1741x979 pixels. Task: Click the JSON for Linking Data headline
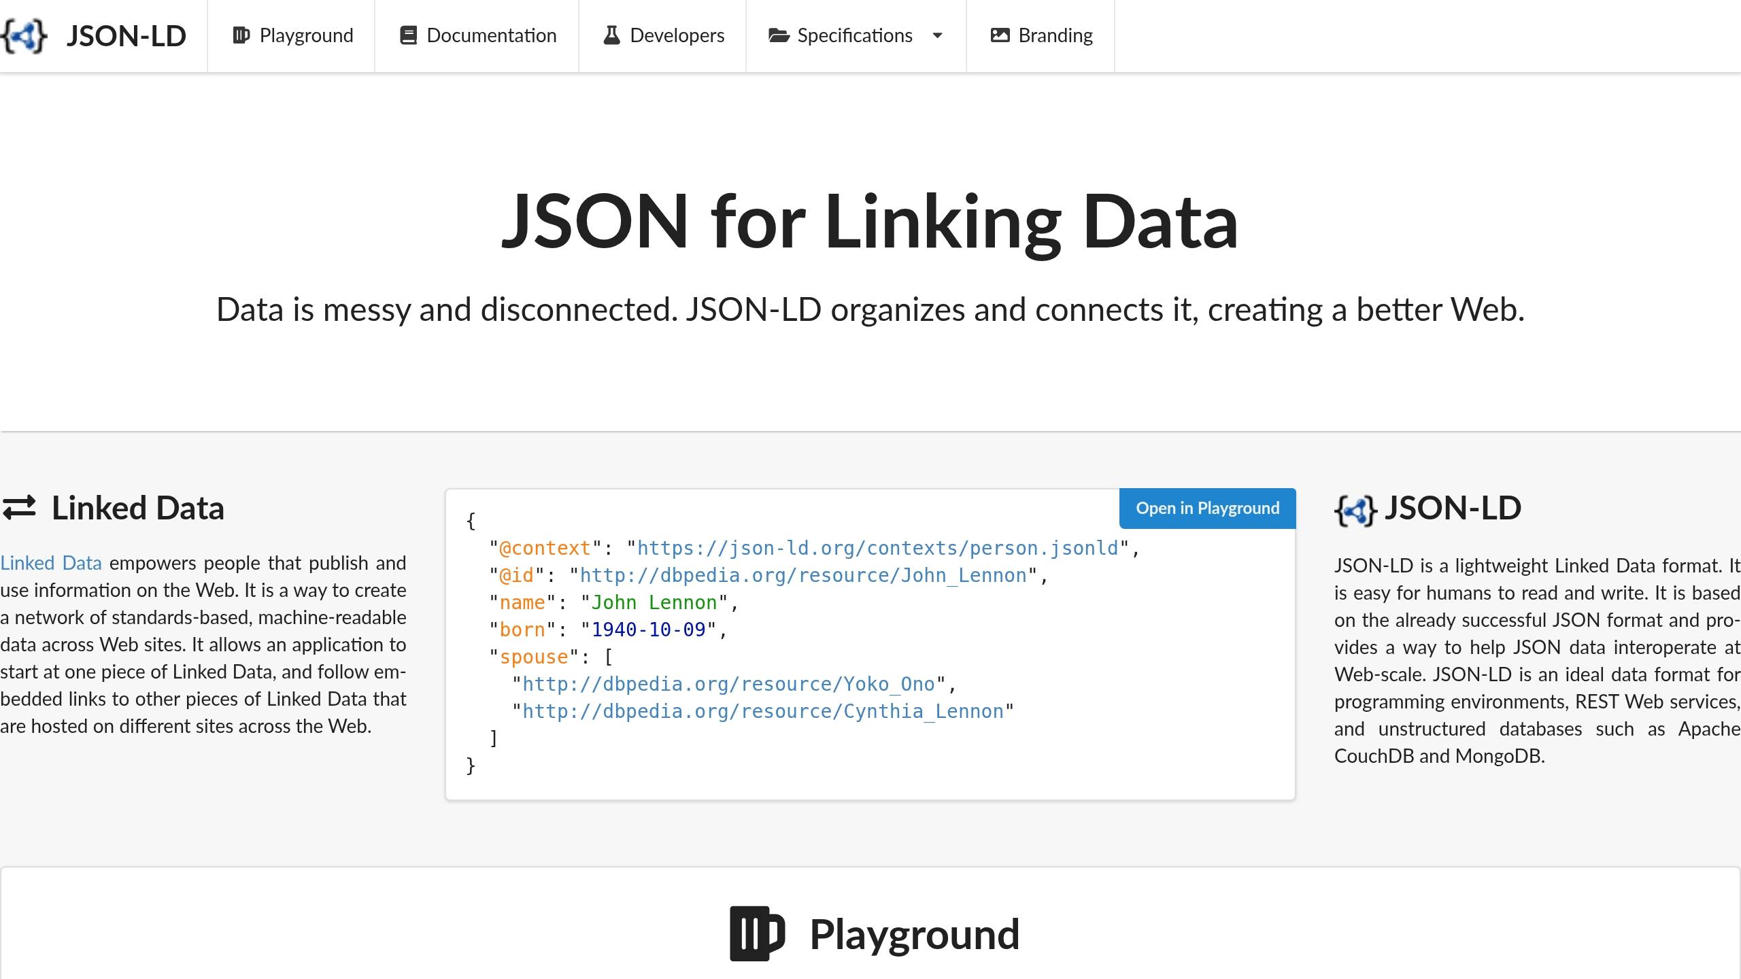coord(870,222)
